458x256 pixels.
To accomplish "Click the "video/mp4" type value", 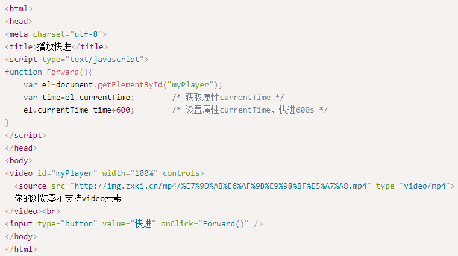I will tap(425, 186).
